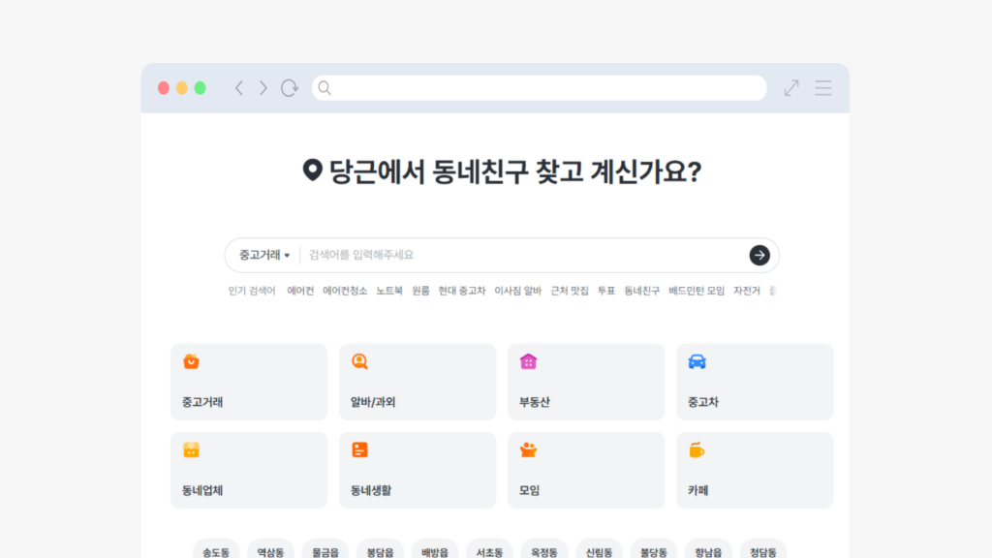The height and width of the screenshot is (558, 992).
Task: Select popular search term 이사짐 알바
Action: pyautogui.click(x=517, y=291)
